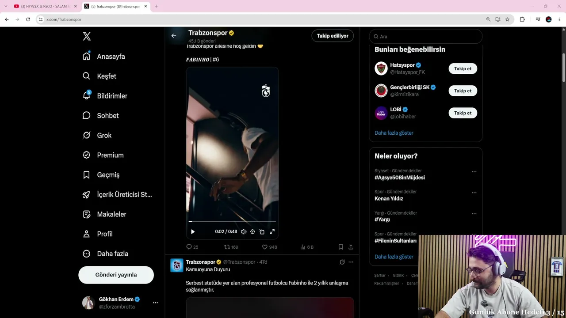This screenshot has height=318, width=566.
Task: Open Premium page
Action: (103, 155)
